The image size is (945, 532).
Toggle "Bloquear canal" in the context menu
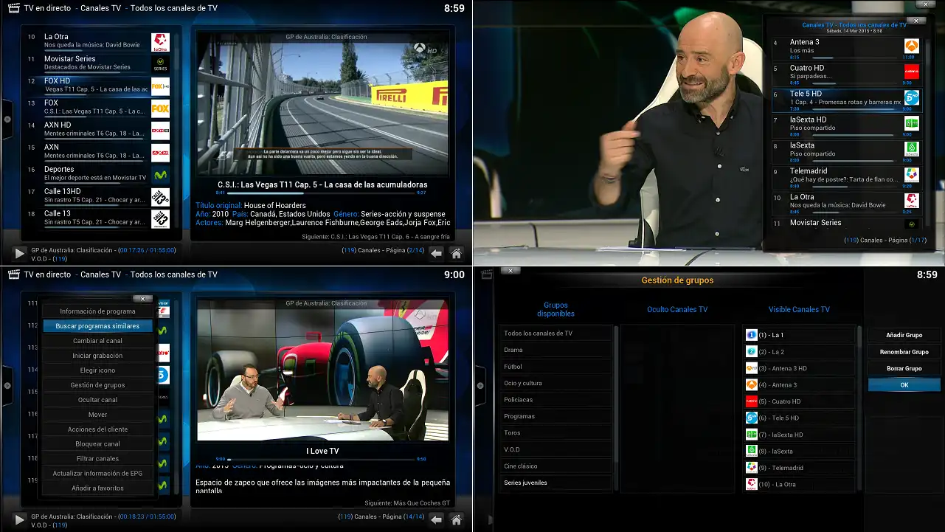97,443
